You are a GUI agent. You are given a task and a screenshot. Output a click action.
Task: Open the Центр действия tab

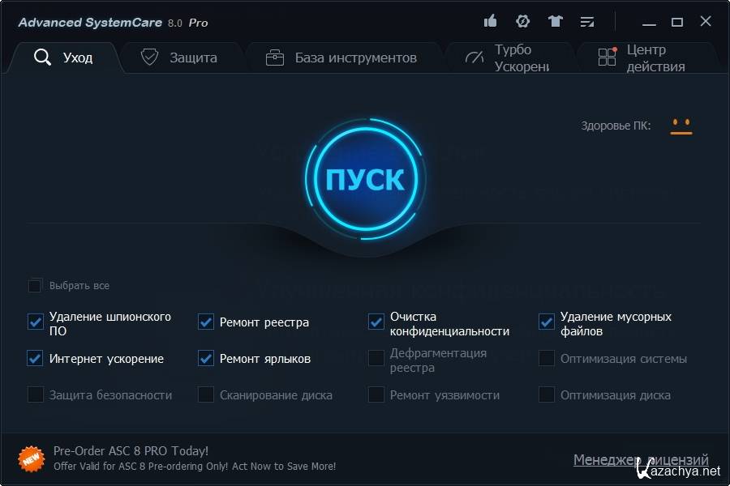(x=643, y=58)
